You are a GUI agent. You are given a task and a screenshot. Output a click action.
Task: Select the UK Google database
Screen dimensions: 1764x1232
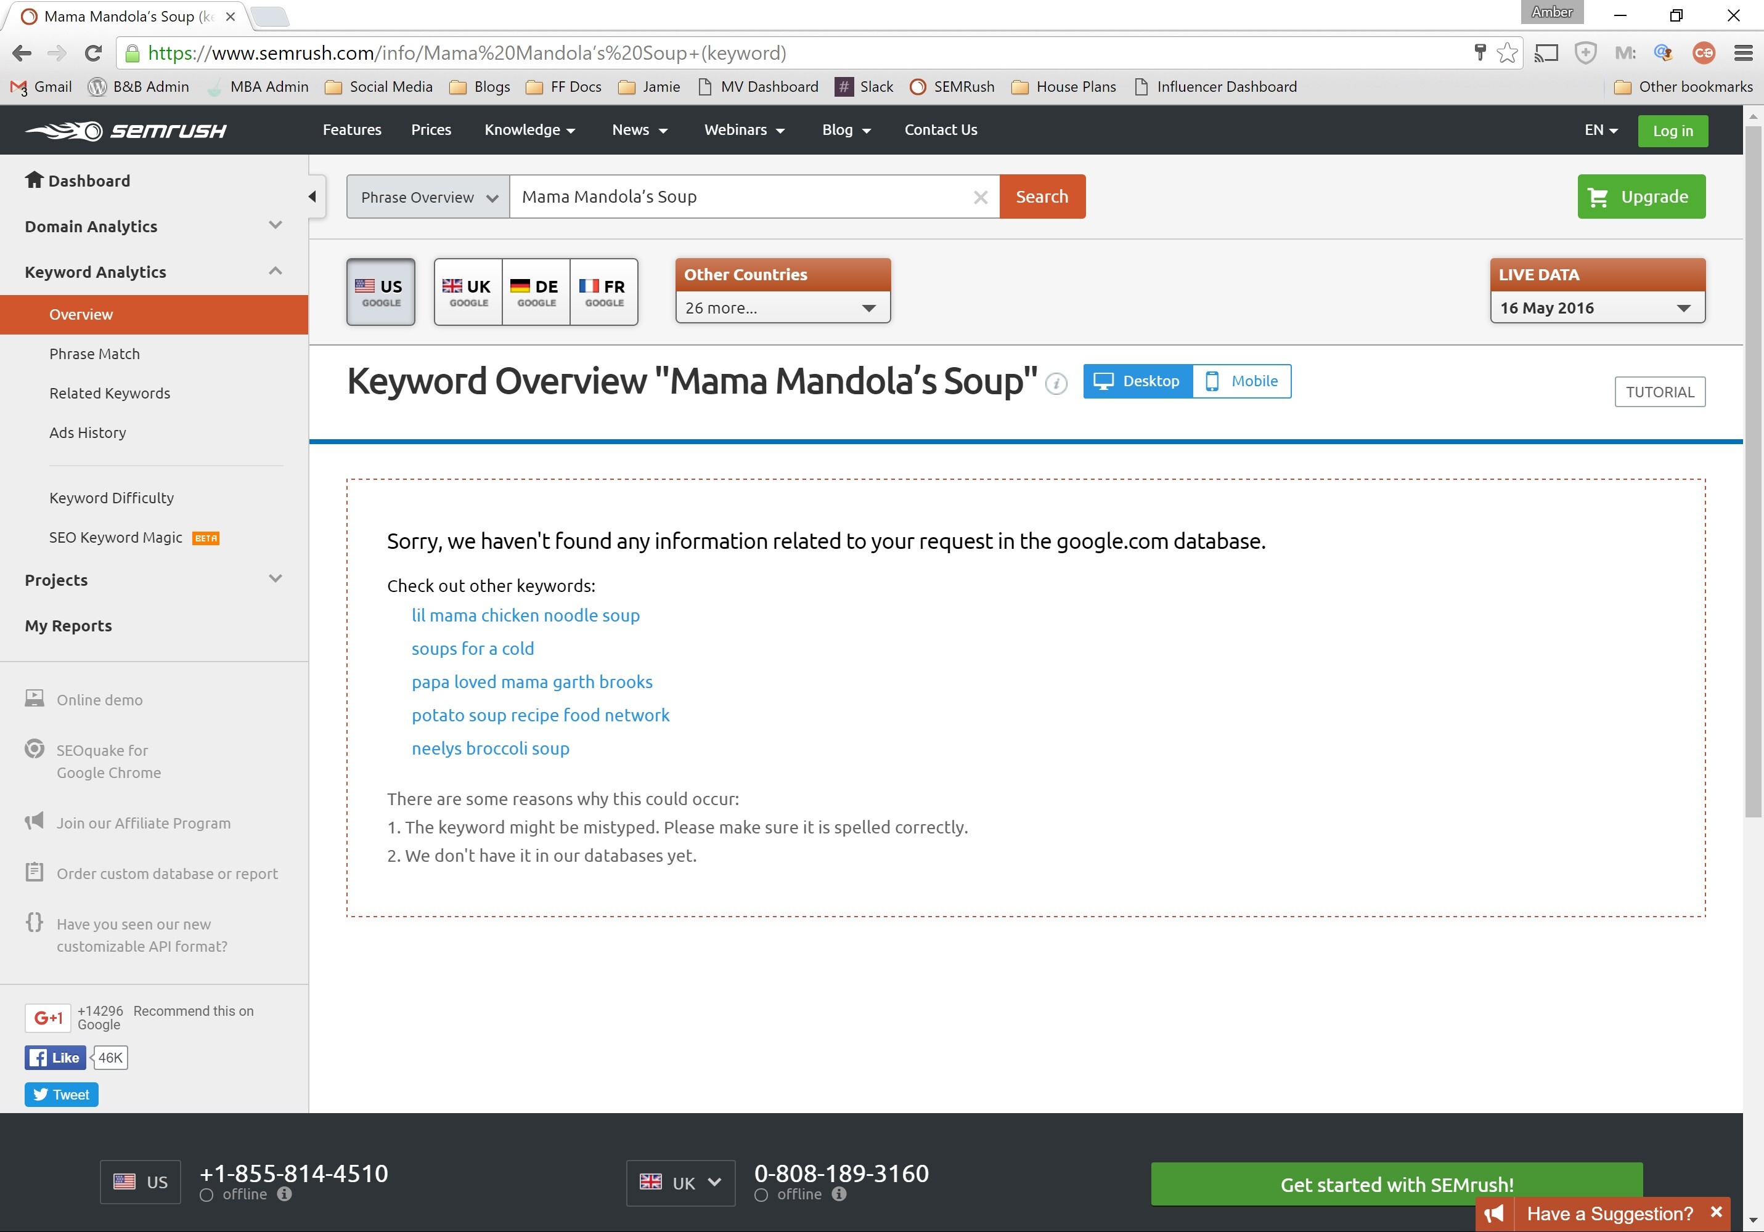click(x=468, y=292)
